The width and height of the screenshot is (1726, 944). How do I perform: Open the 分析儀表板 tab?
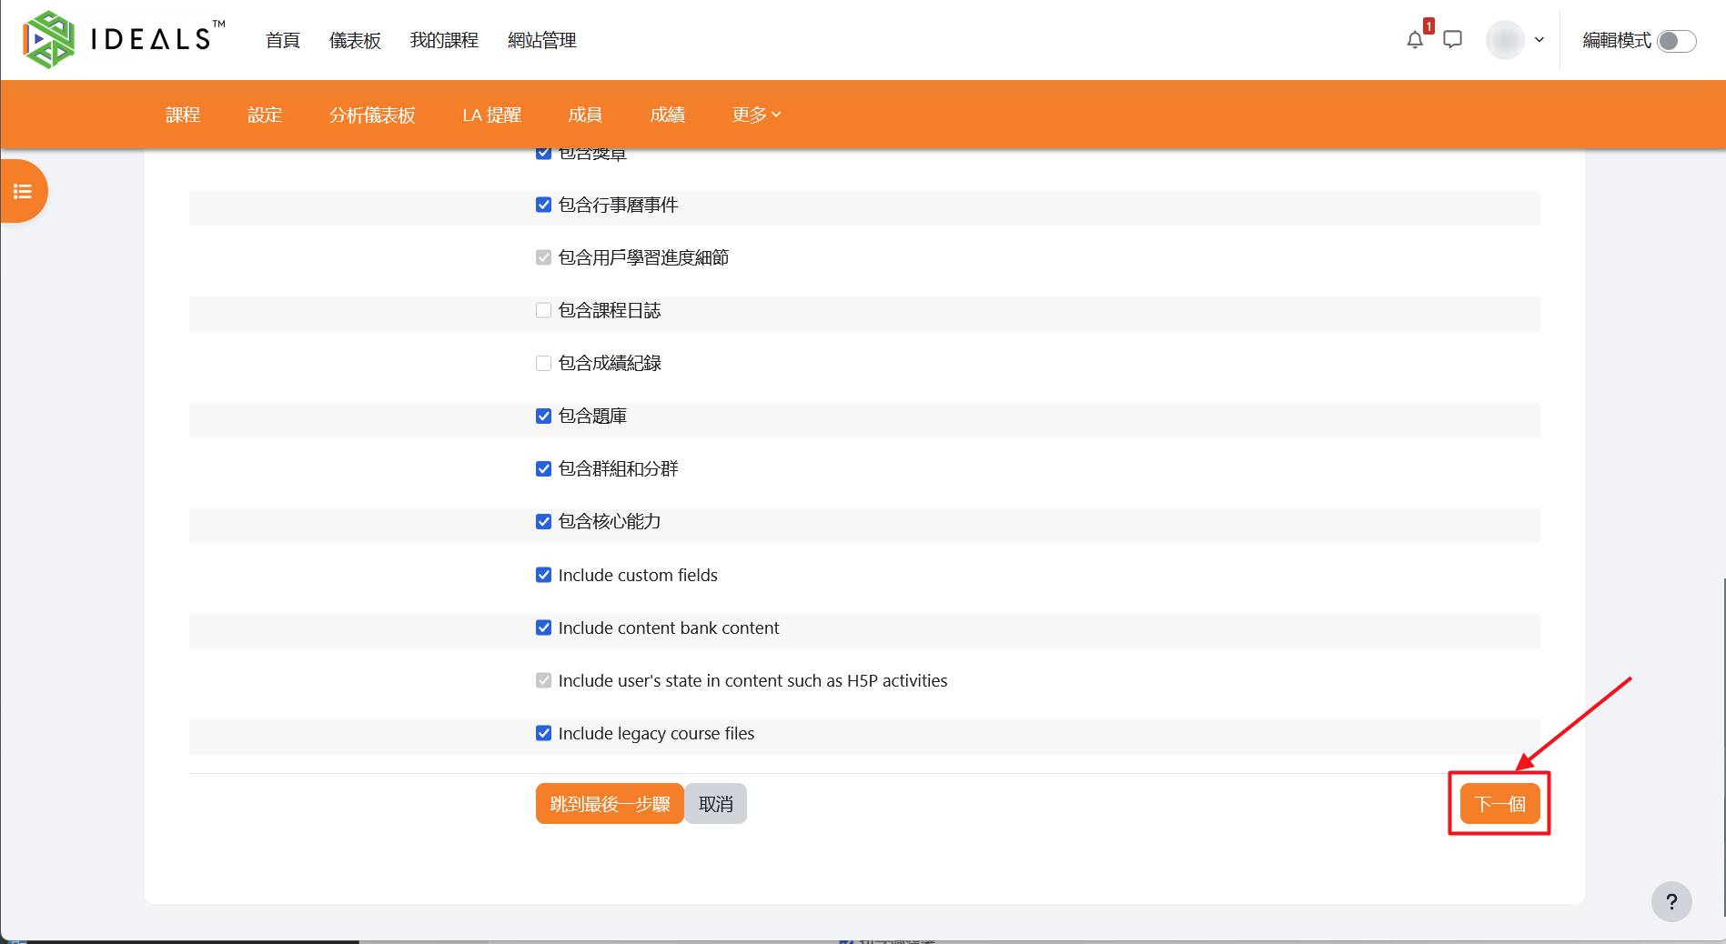pyautogui.click(x=372, y=115)
